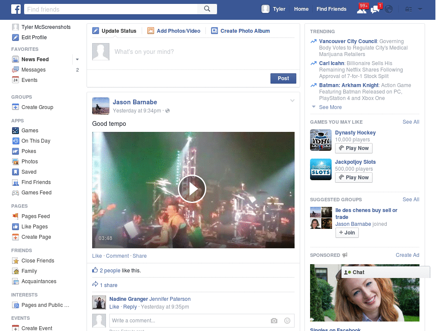Viewport: 441px width, 331px height.
Task: Click the Pokes icon
Action: [16, 151]
